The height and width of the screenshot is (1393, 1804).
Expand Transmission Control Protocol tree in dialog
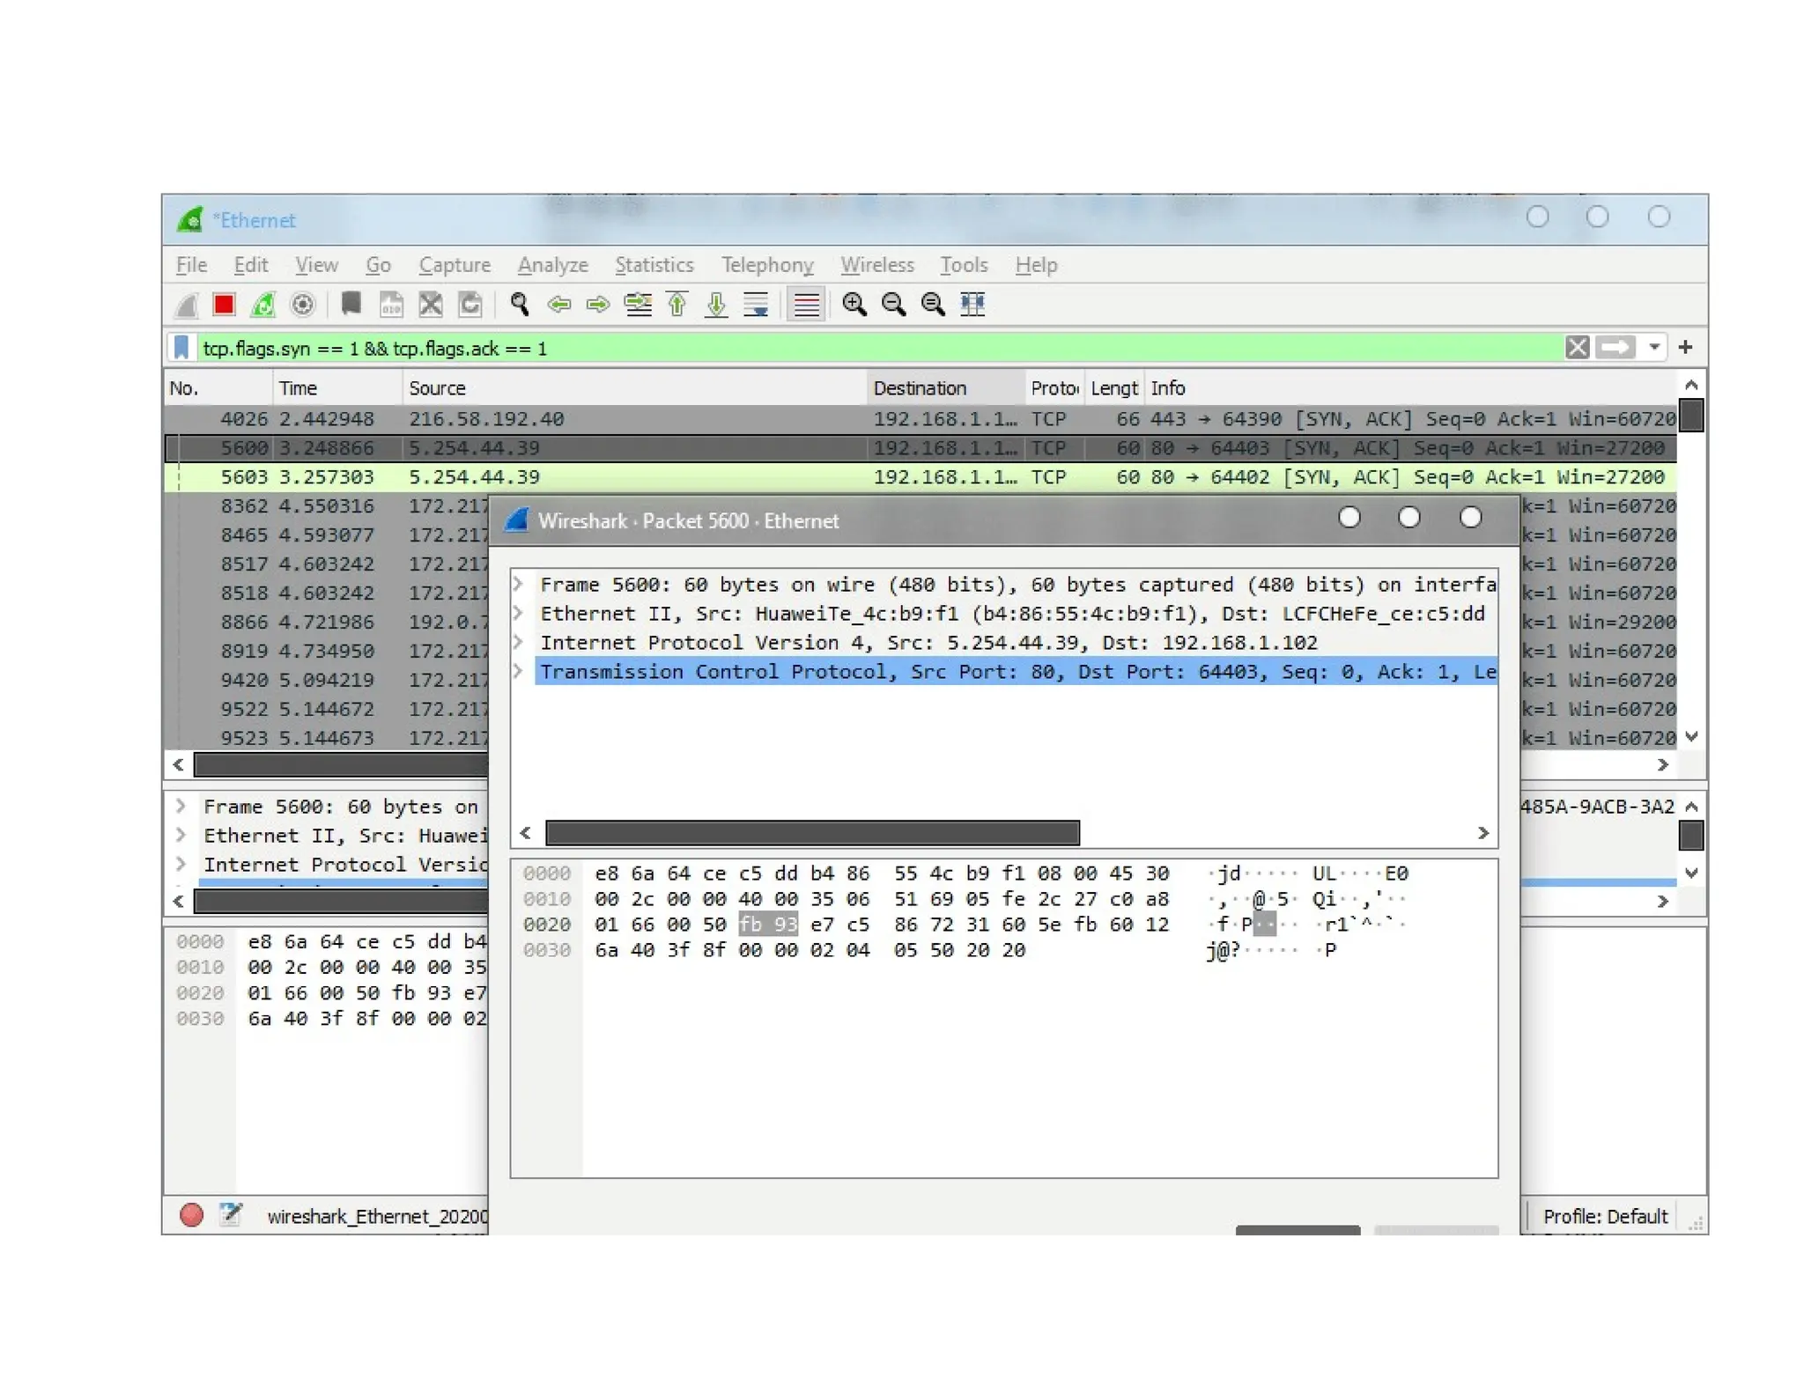click(x=519, y=672)
